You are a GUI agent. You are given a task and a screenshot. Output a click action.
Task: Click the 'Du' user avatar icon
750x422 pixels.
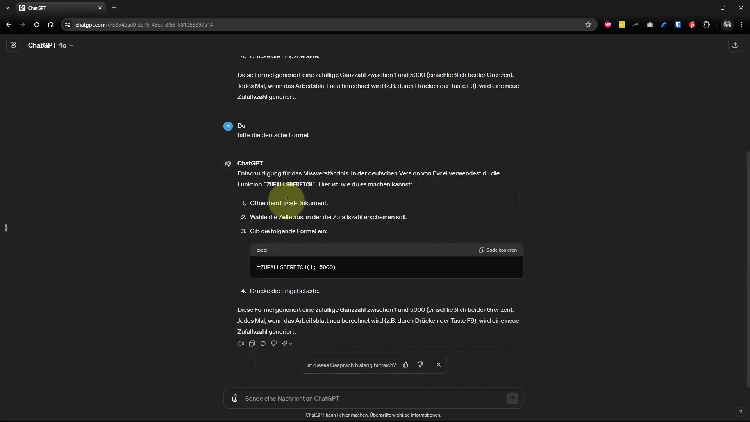[x=228, y=126]
